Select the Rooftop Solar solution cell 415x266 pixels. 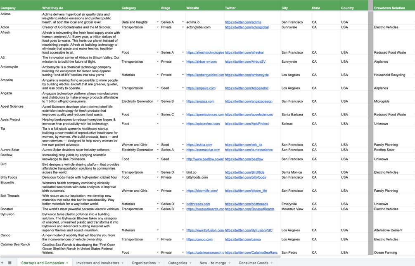click(394, 150)
